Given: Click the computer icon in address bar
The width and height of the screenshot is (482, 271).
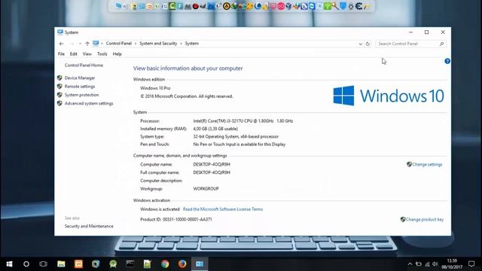Looking at the screenshot, I should 96,44.
